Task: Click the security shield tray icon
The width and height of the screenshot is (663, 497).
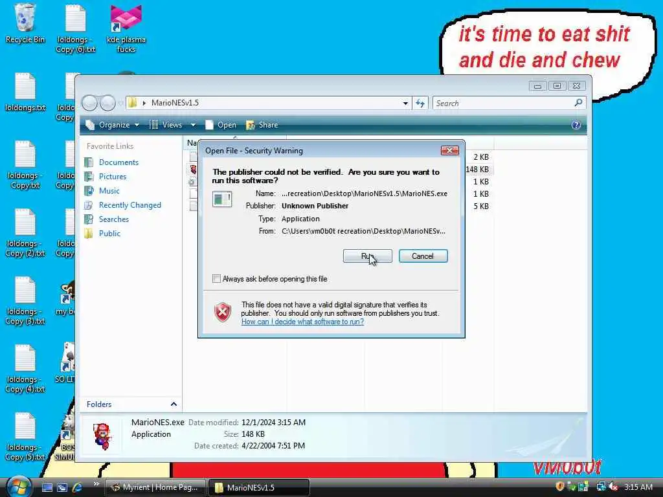Action: pos(560,487)
